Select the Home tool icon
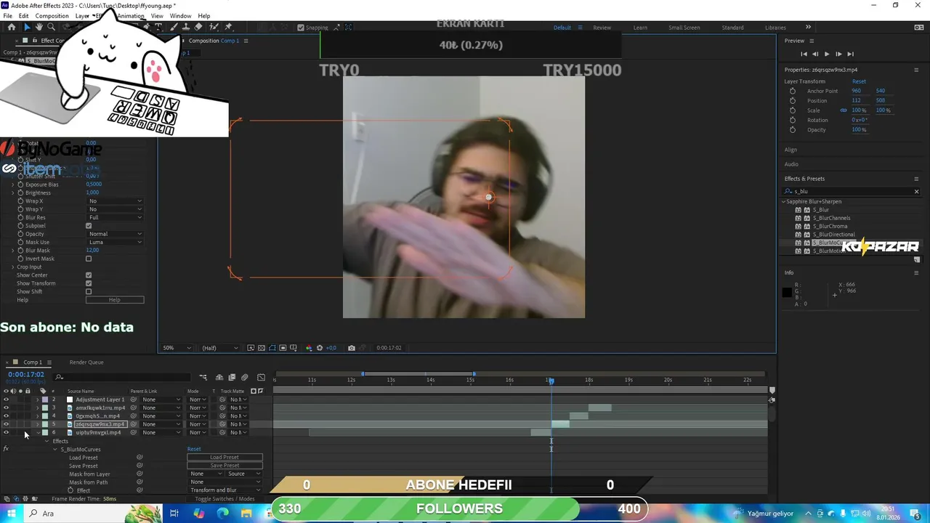Viewport: 930px width, 523px height. (x=11, y=27)
